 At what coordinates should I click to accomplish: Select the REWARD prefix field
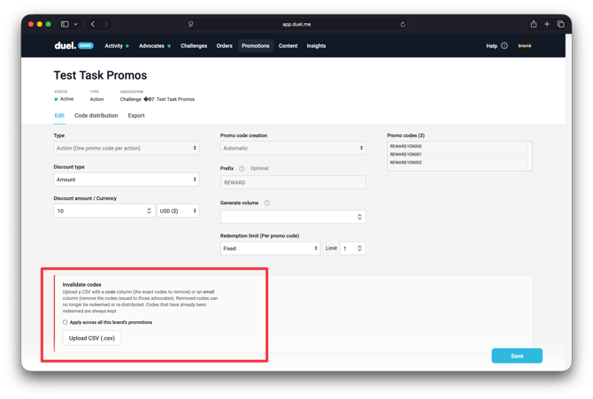pos(293,182)
